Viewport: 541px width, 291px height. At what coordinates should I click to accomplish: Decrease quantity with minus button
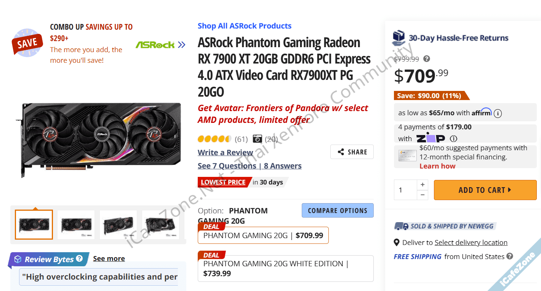(423, 195)
